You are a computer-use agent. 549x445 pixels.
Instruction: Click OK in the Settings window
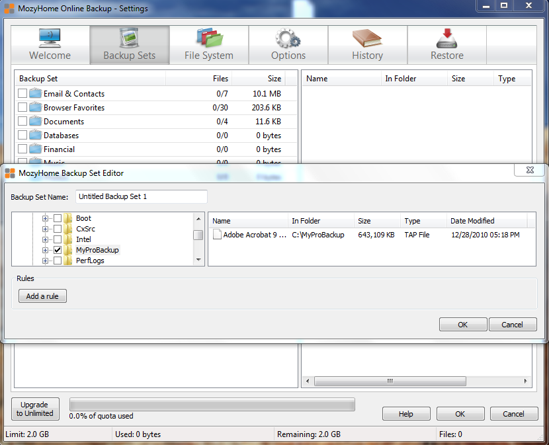click(x=460, y=413)
